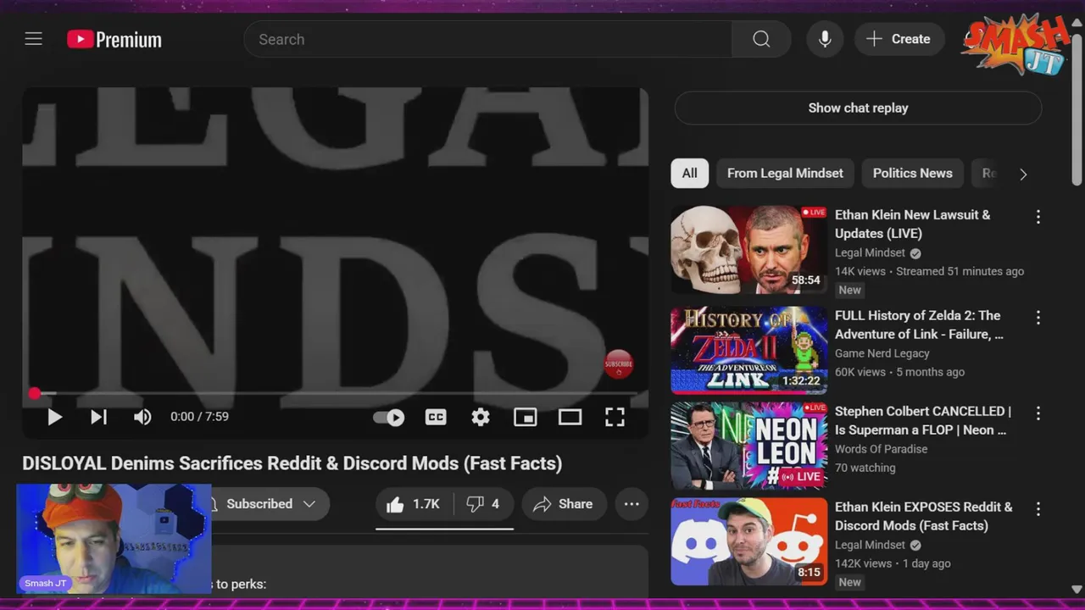Screen dimensions: 1085x610
Task: Mute the video volume
Action: pos(142,417)
